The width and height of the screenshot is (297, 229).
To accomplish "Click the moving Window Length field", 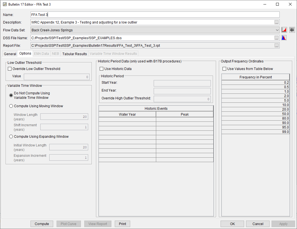I will pyautogui.click(x=64, y=117).
